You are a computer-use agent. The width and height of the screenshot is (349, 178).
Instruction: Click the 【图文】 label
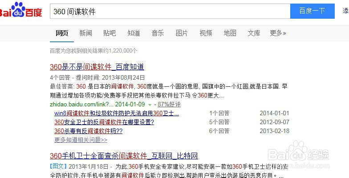[58, 166]
